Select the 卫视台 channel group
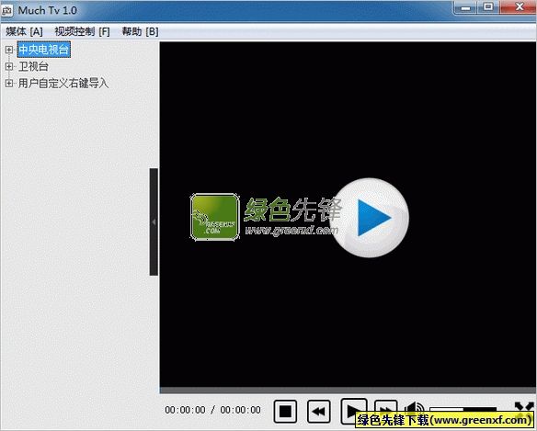Viewport: 537px width, 431px height. [x=33, y=66]
